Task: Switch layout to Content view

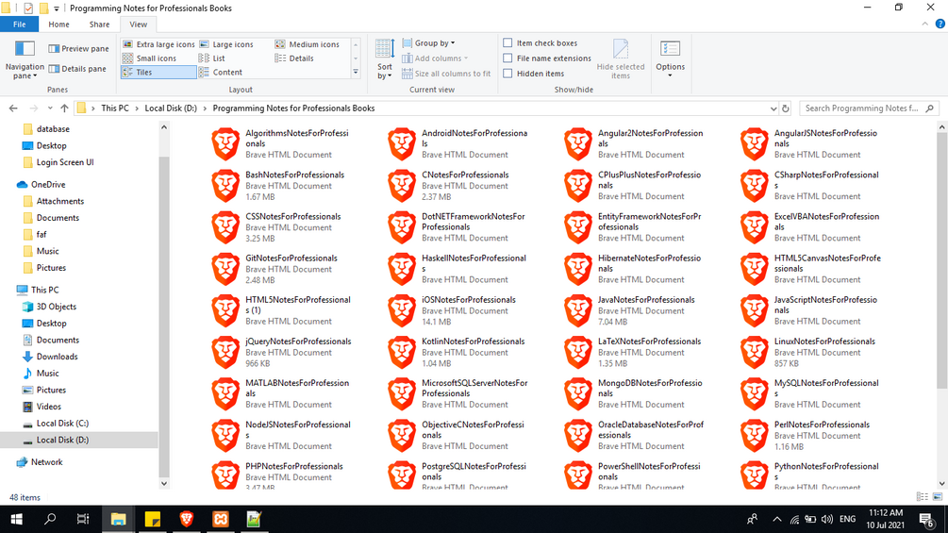Action: (221, 72)
